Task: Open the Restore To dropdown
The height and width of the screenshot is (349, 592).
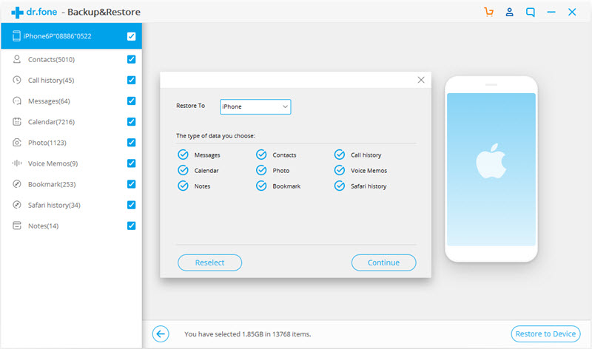Action: click(255, 106)
